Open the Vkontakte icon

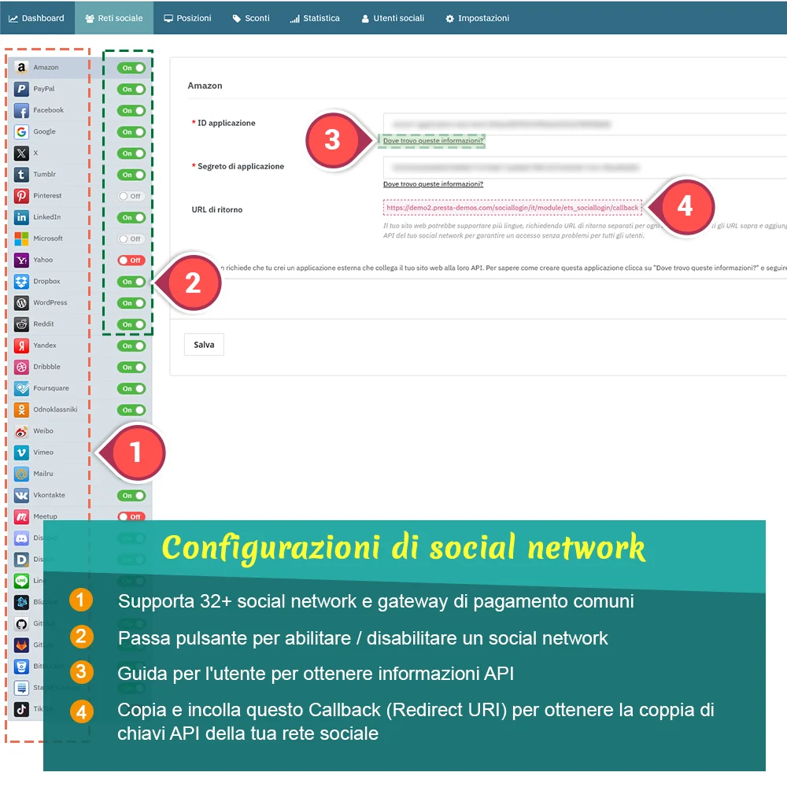tap(21, 495)
